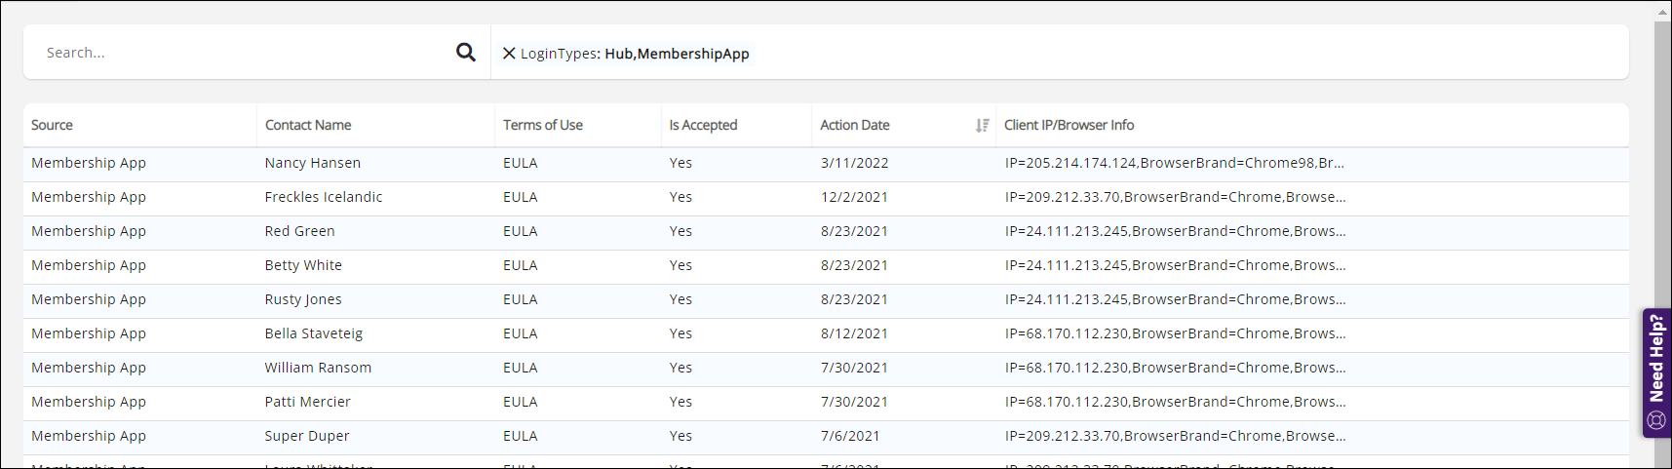
Task: Select the Freckles Icelandic contact row
Action: [x=324, y=197]
